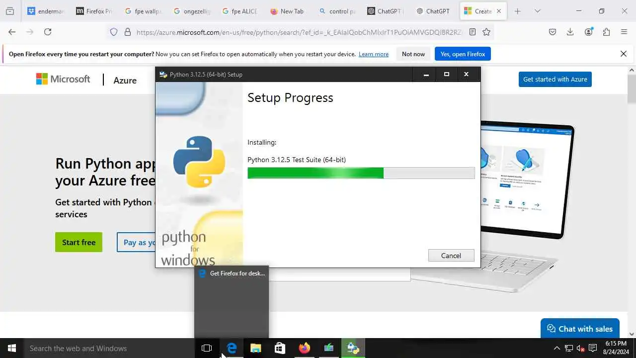This screenshot has height=358, width=636.
Task: Switch to the ongezellig Google tab
Action: point(191,11)
